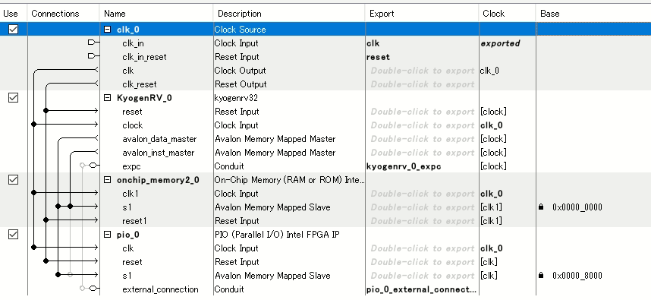
Task: Toggle filled connection dot on pio_0 s1 line
Action: coord(58,275)
